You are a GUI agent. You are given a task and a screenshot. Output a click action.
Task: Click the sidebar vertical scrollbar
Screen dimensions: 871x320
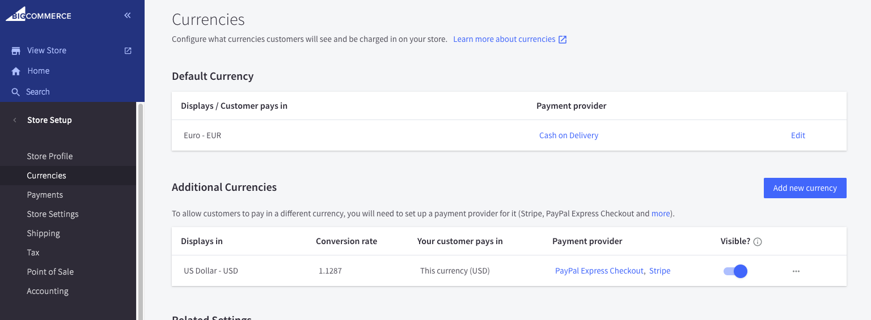coord(140,210)
